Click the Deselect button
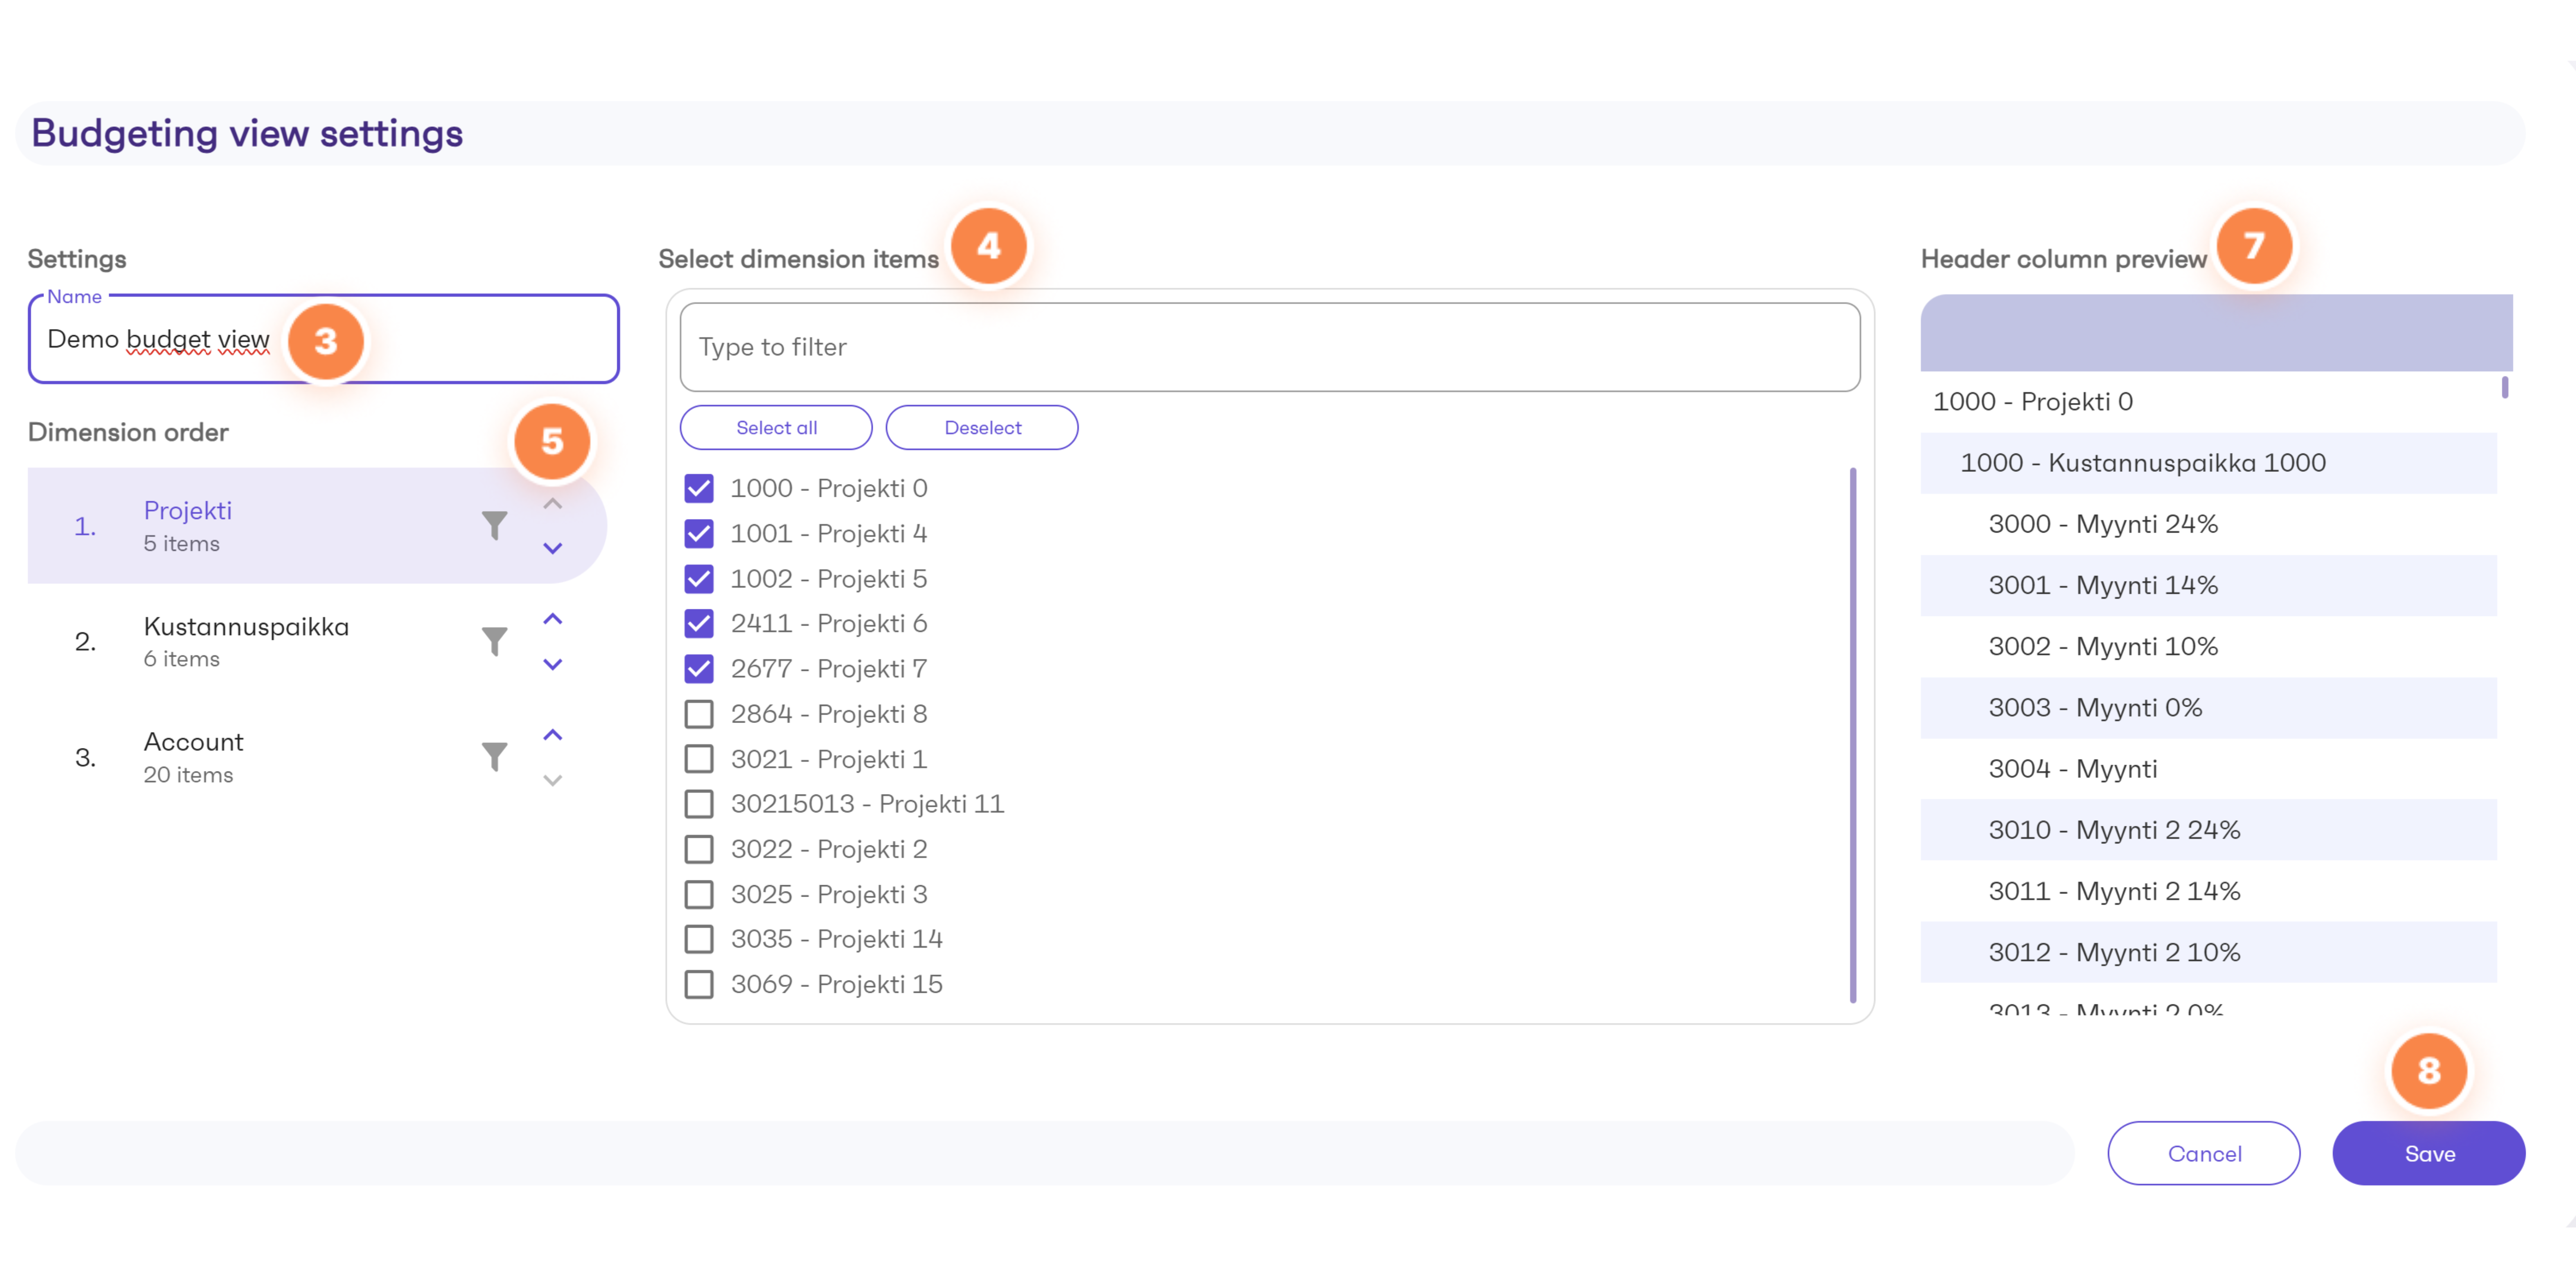The image size is (2576, 1288). (982, 427)
